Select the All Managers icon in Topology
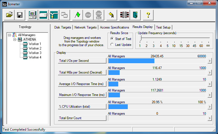This screenshot has width=218, height=134. pyautogui.click(x=14, y=35)
